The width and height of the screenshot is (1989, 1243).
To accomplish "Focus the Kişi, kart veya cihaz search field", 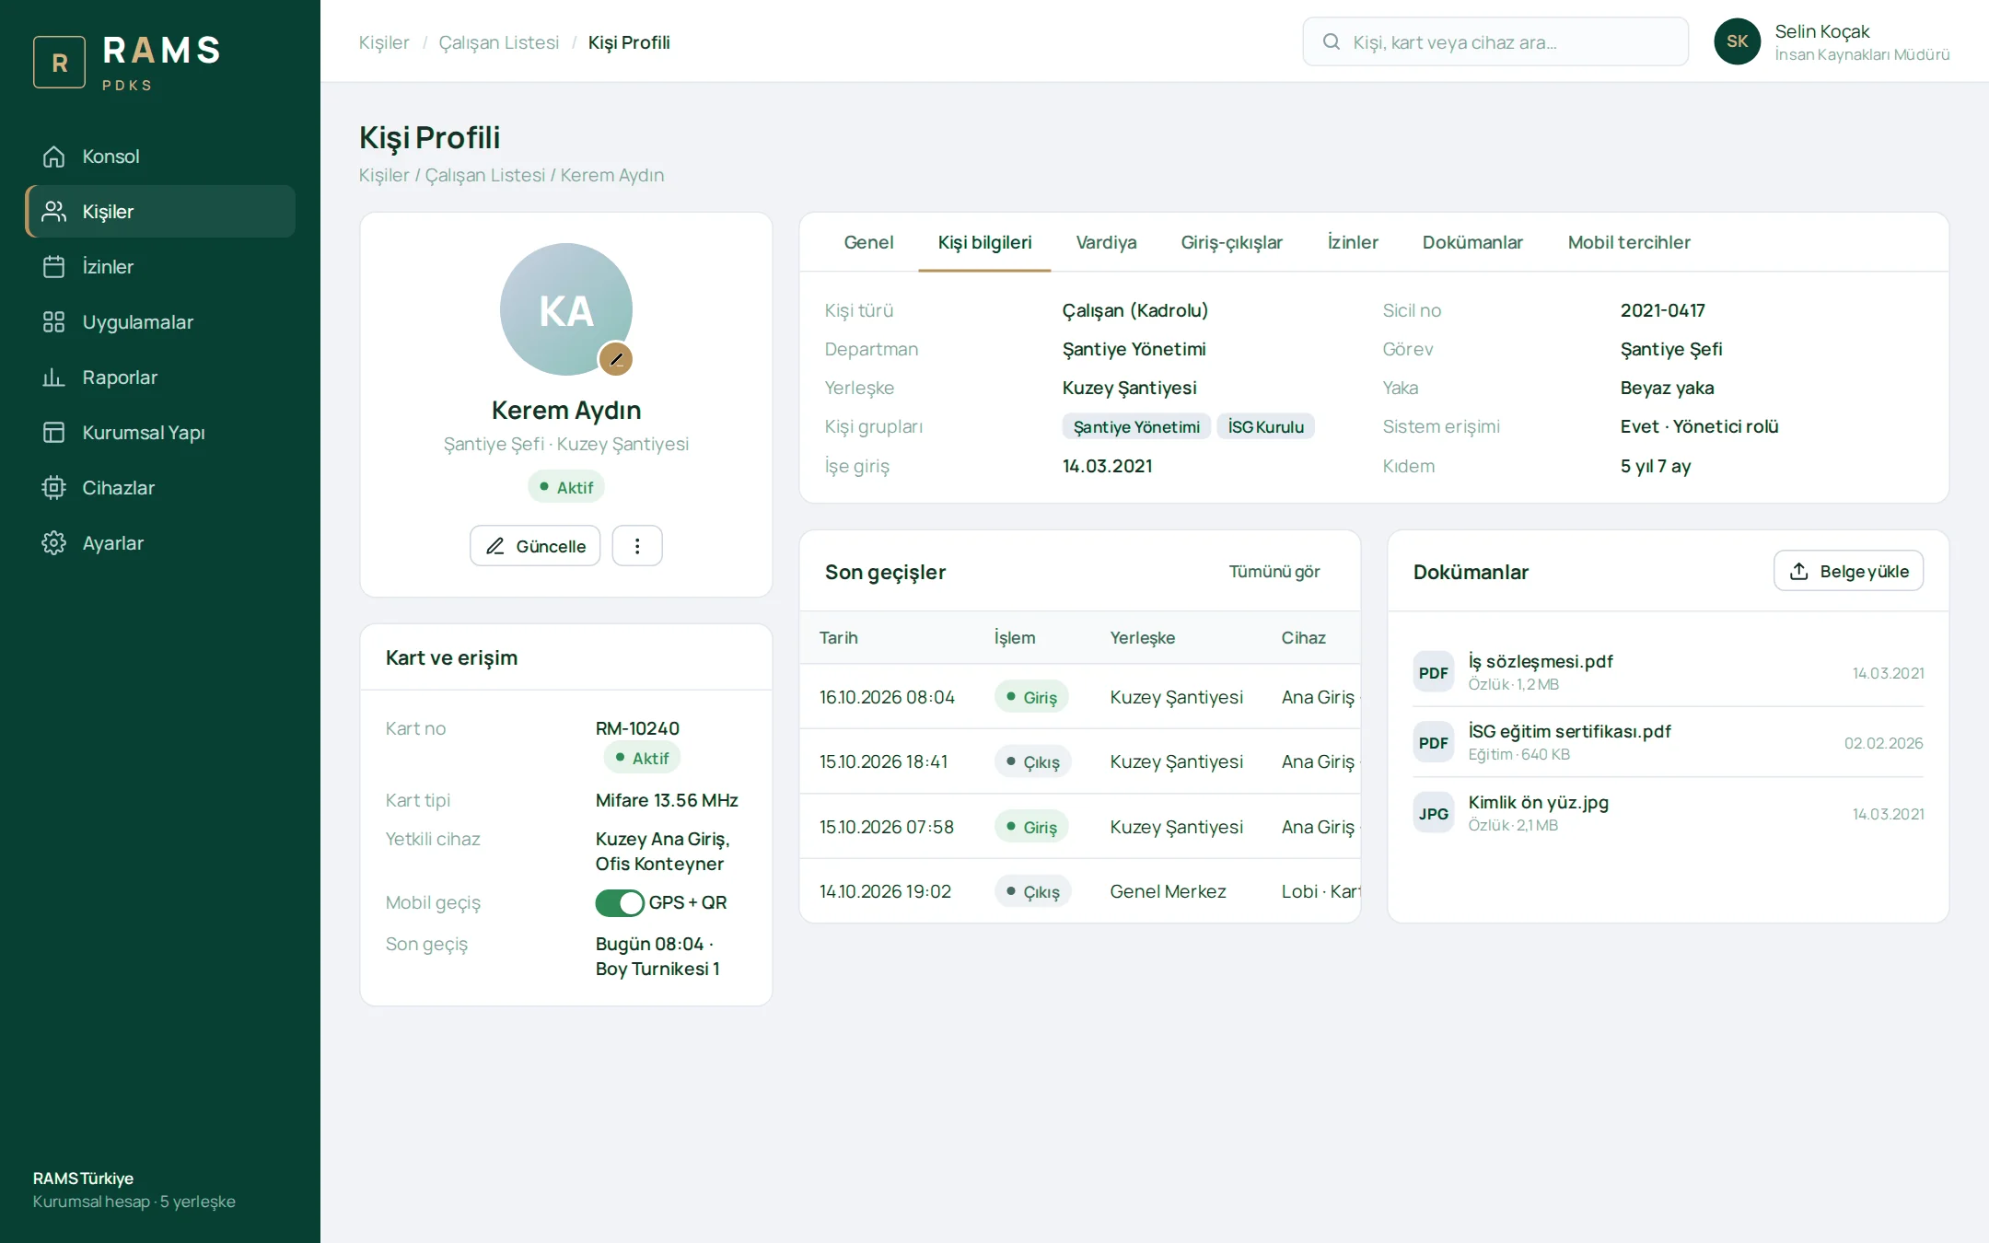I will tap(1495, 41).
